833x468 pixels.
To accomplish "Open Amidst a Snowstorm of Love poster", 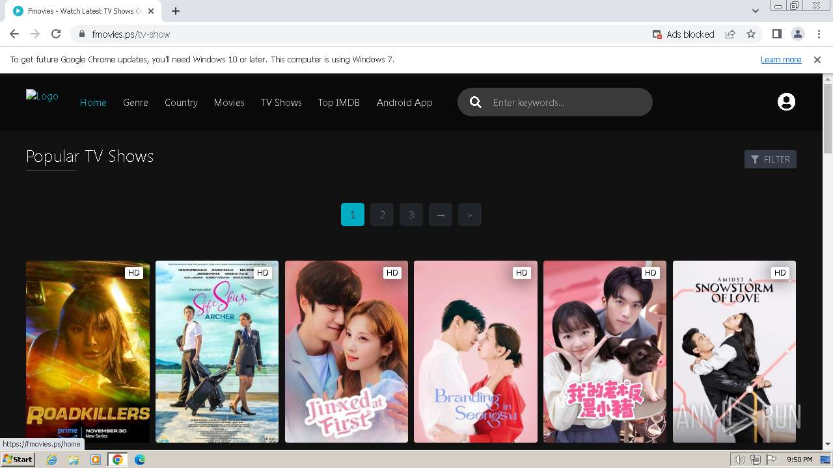I will coord(734,352).
